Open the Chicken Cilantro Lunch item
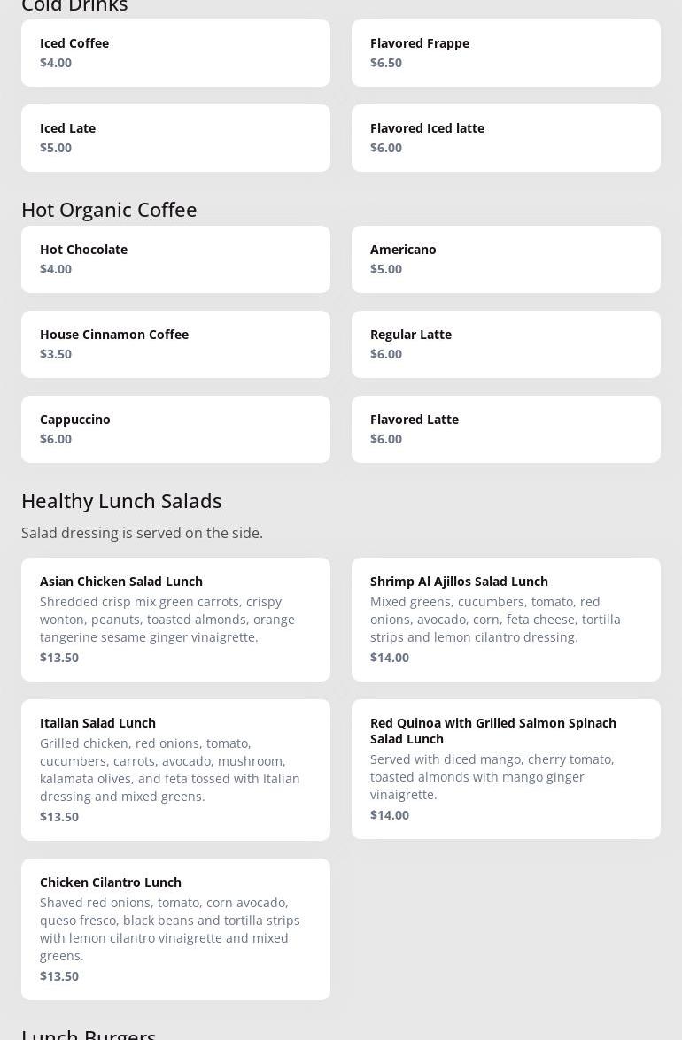 (x=175, y=929)
